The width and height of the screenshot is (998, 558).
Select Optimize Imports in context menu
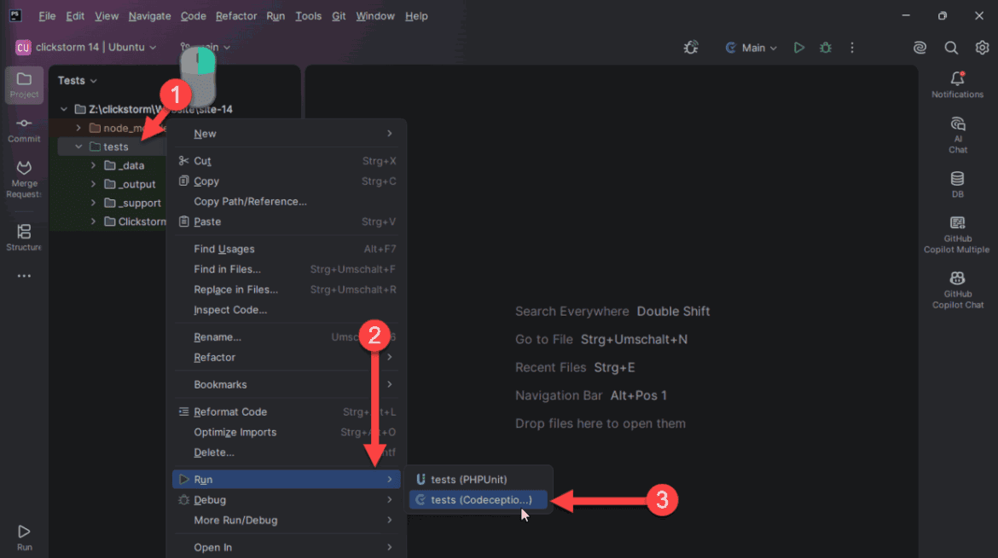coord(287,432)
